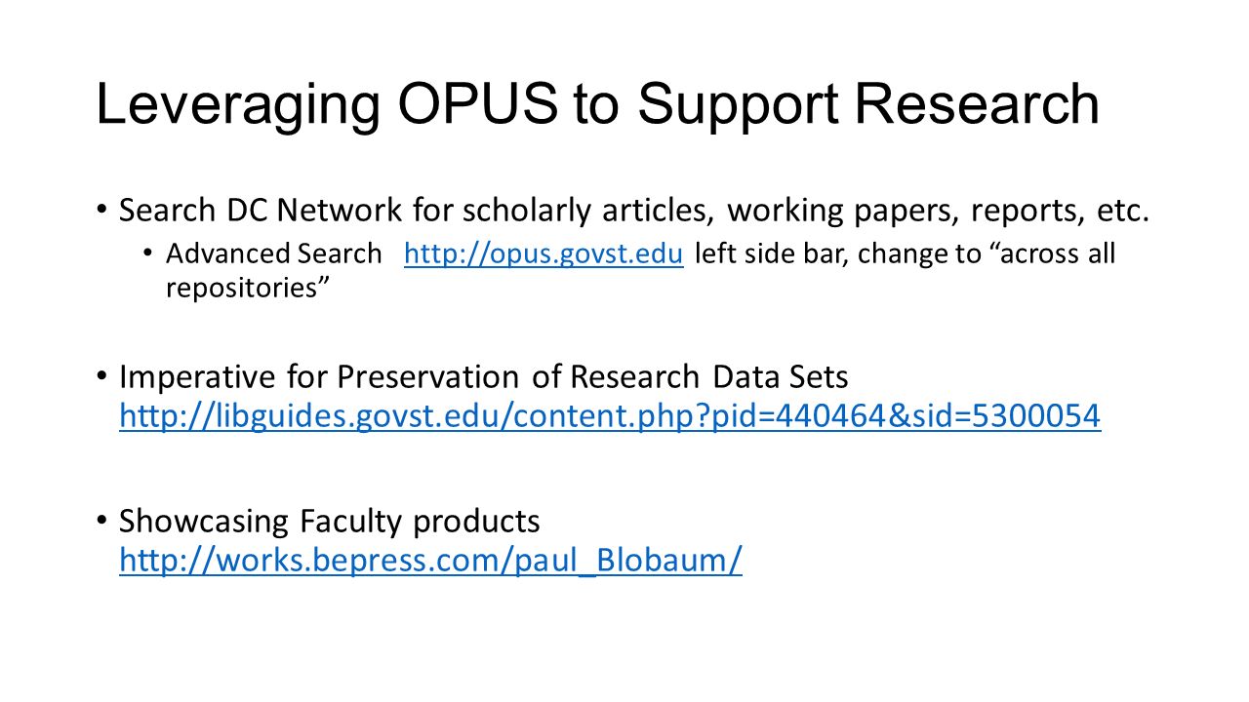1249x702 pixels.
Task: Click the bullet dot before Imperative
Action: point(101,376)
